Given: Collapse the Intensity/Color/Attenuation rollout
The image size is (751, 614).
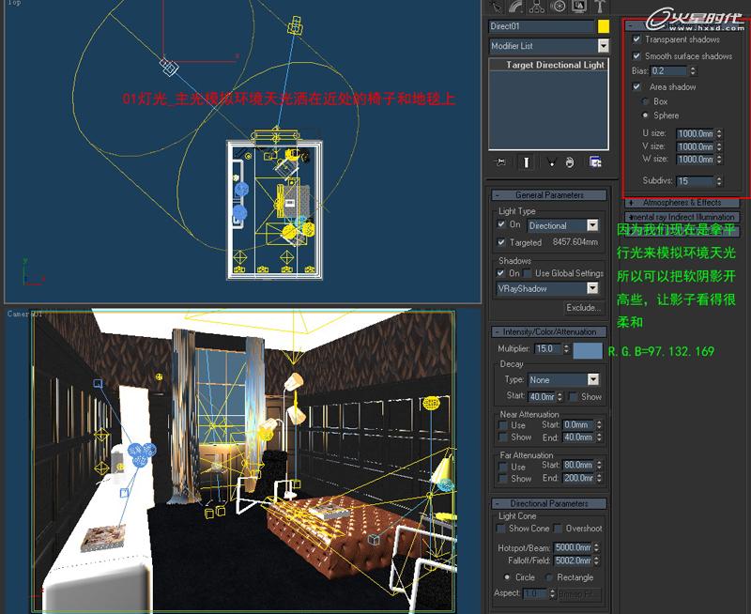Looking at the screenshot, I should [x=549, y=332].
